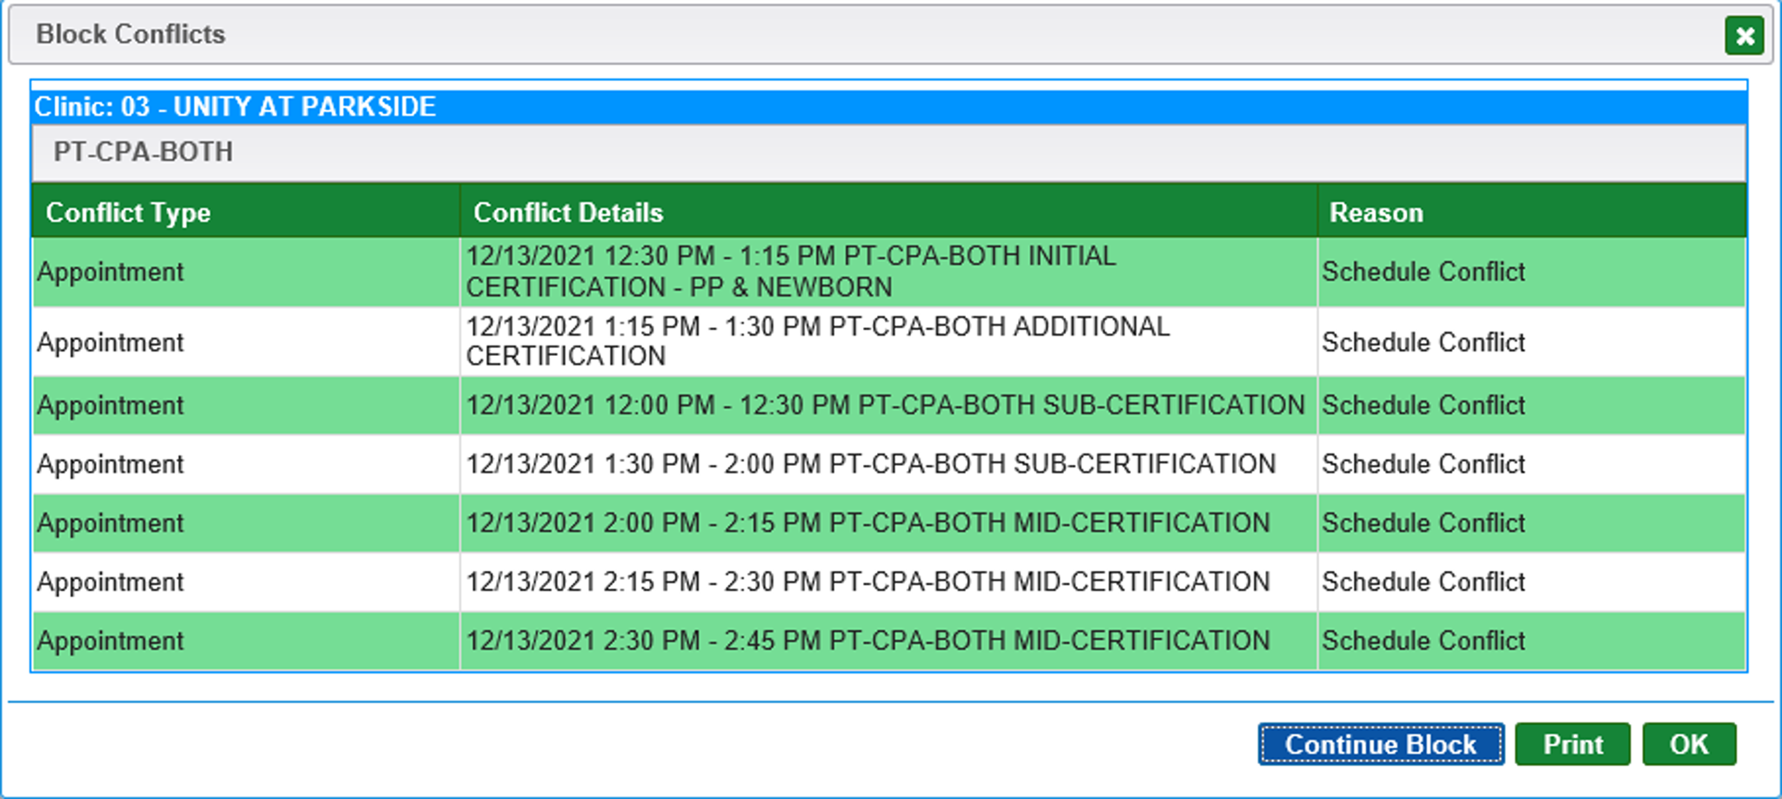
Task: Select the 2:30 PM Mid-Certification conflict row
Action: click(868, 641)
